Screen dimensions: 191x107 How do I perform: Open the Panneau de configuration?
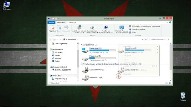[x=122, y=29]
